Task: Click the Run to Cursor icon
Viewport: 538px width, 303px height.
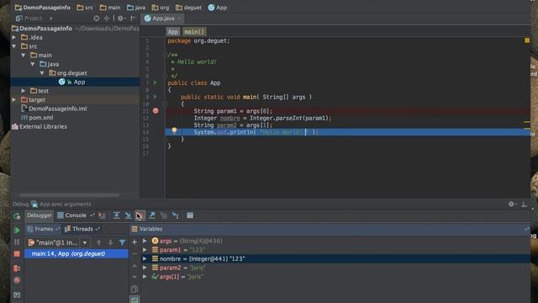Action: point(176,215)
